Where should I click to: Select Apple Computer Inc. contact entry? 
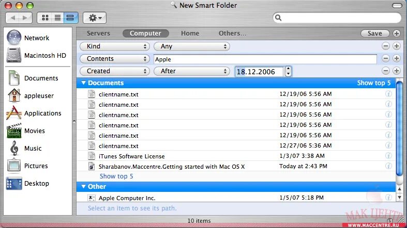tap(236, 198)
